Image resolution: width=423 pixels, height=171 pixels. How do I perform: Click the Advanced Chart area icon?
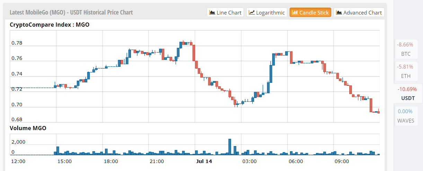click(x=339, y=12)
